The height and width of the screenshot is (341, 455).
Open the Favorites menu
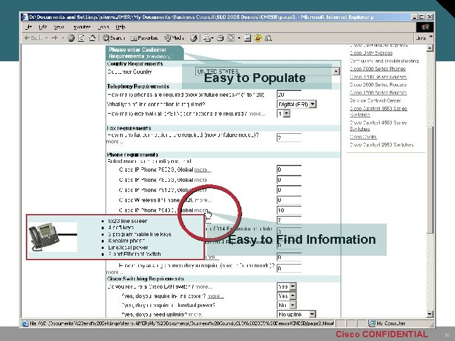click(x=82, y=27)
